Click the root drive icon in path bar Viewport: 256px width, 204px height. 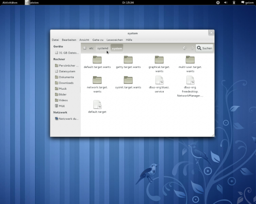(x=84, y=48)
